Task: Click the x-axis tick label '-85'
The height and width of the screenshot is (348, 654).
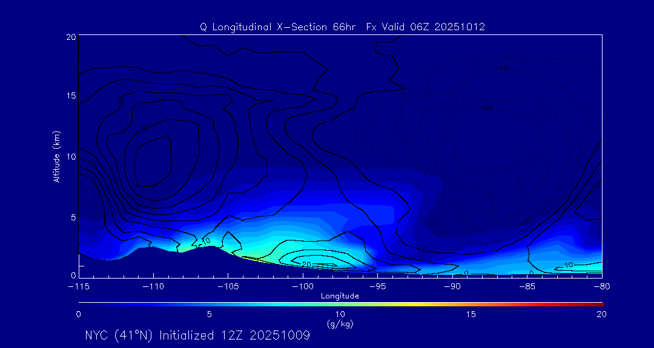Action: 527,286
